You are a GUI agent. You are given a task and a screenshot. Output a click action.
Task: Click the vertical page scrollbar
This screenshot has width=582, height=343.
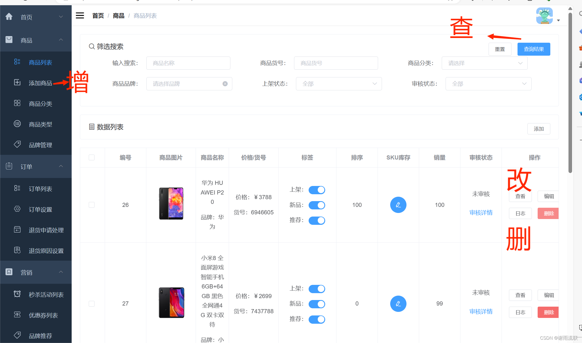[570, 91]
